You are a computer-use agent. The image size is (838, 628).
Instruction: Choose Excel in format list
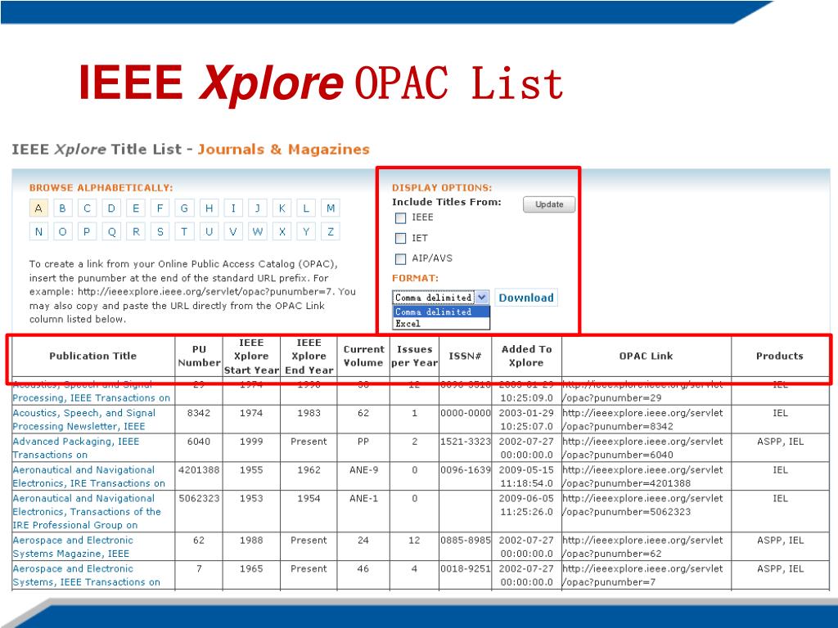441,324
